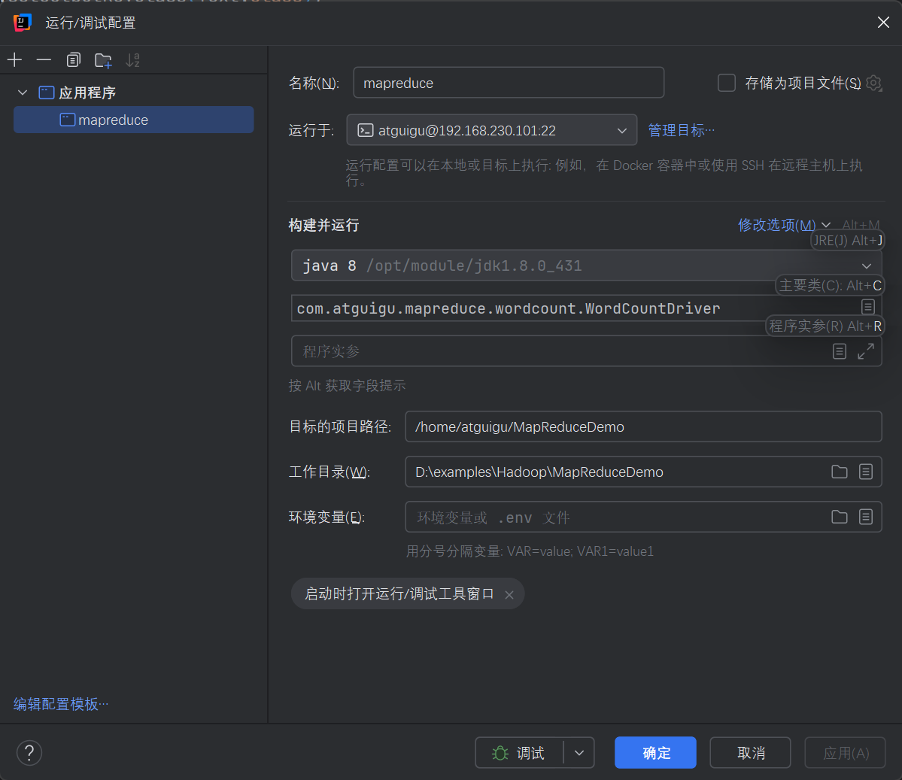Collapse the 应用程序 tree node
Viewport: 902px width, 780px height.
[23, 93]
